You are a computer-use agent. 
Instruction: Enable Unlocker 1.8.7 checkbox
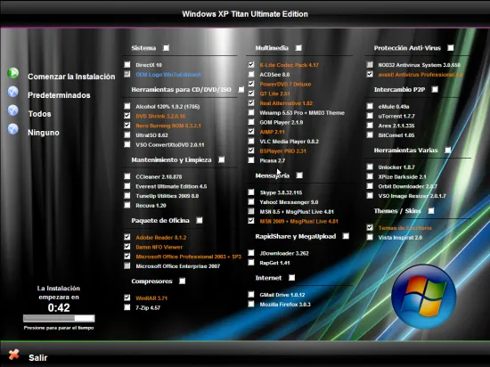pyautogui.click(x=370, y=167)
